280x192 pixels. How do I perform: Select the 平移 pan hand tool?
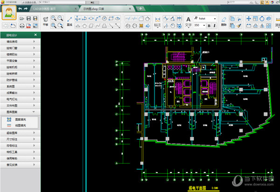point(46,21)
